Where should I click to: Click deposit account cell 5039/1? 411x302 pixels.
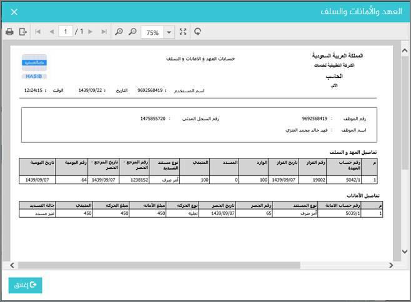point(339,213)
